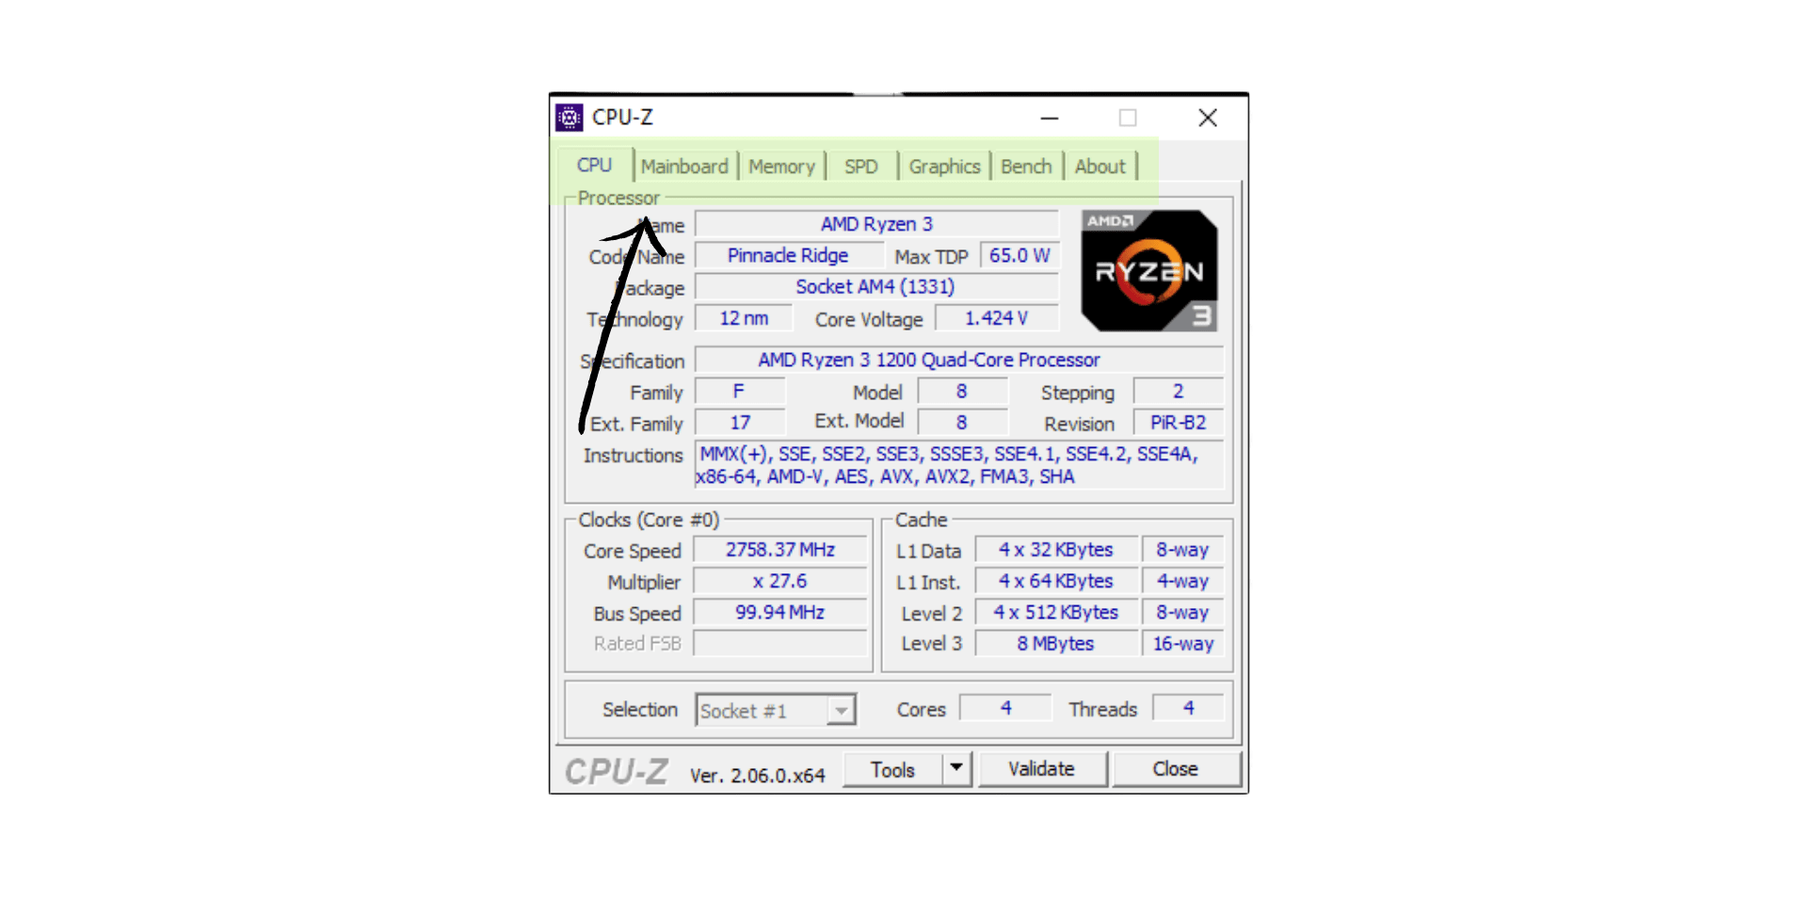Click the processor Name field

point(875,224)
